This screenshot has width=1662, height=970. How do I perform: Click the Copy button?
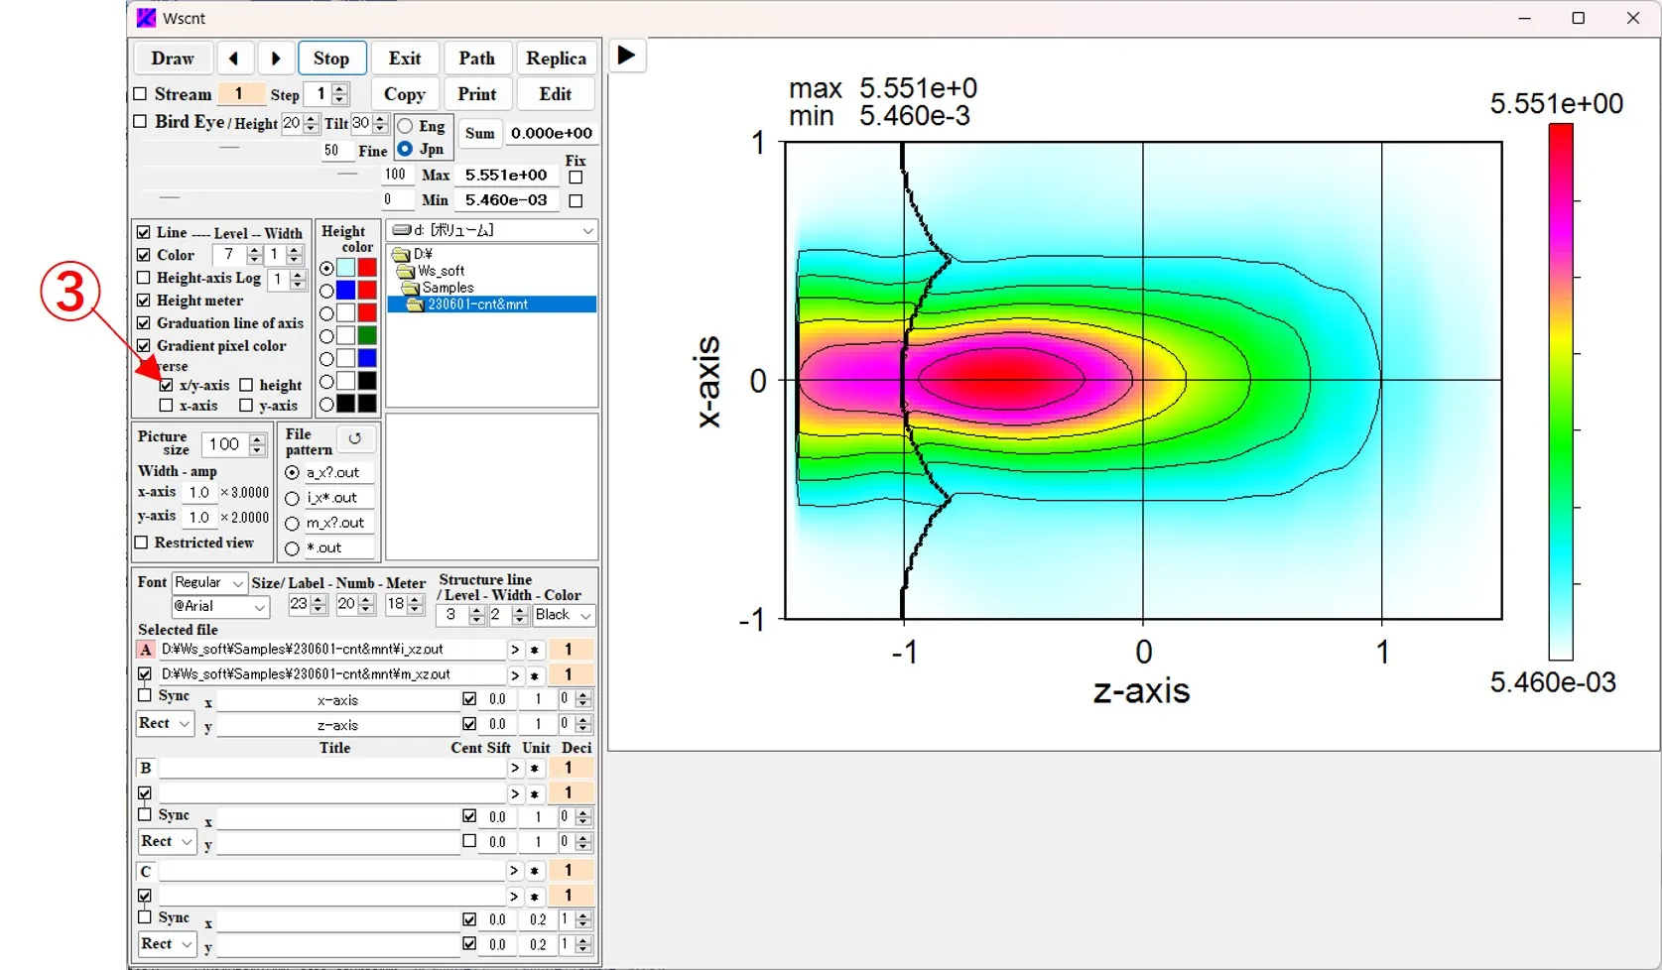[x=405, y=94]
